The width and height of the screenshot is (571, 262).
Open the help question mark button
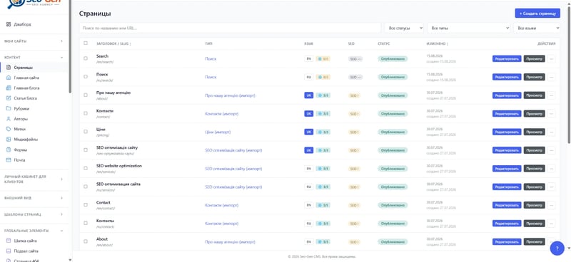coord(557,248)
